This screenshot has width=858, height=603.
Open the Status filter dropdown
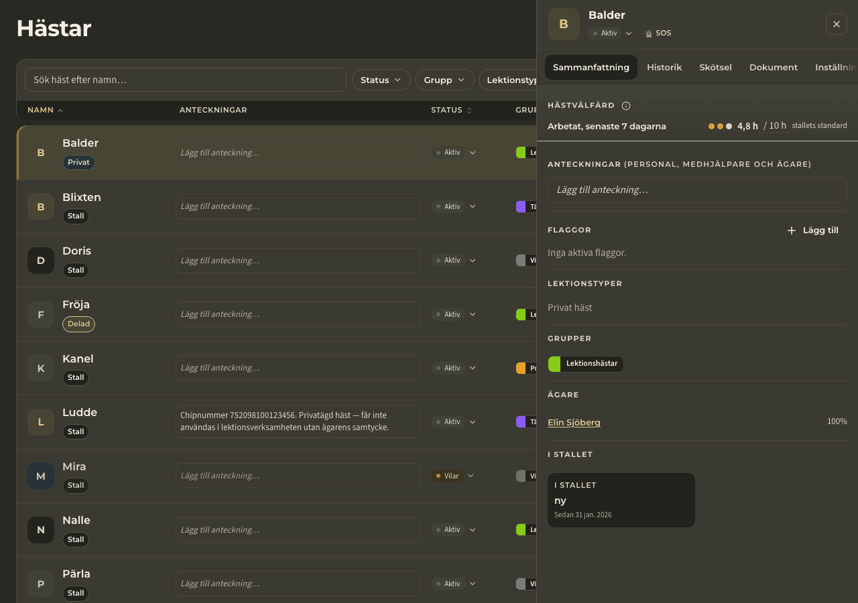[x=381, y=80]
